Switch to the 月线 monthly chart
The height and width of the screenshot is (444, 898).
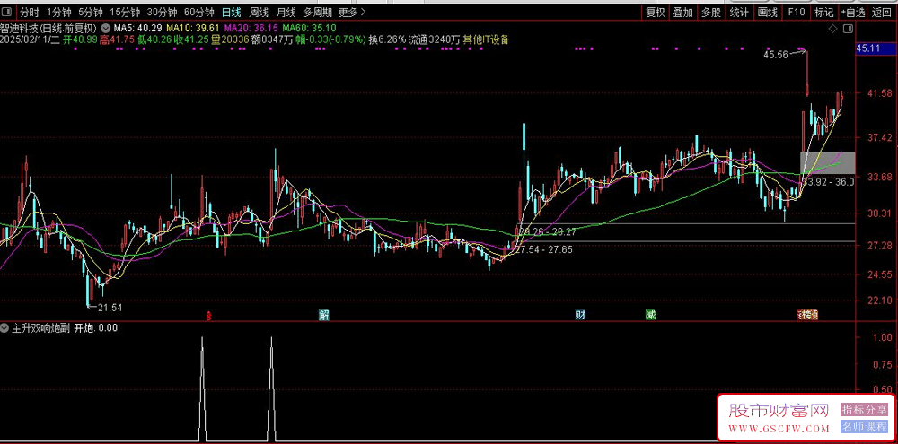coord(286,12)
